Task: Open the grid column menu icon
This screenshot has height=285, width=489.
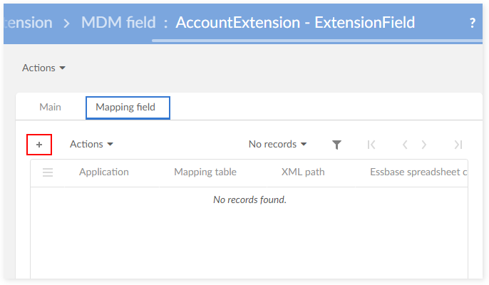Action: [x=48, y=172]
